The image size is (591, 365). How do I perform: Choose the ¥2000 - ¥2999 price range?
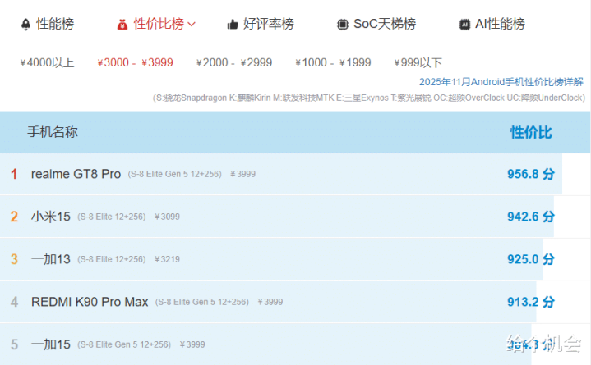click(x=234, y=62)
